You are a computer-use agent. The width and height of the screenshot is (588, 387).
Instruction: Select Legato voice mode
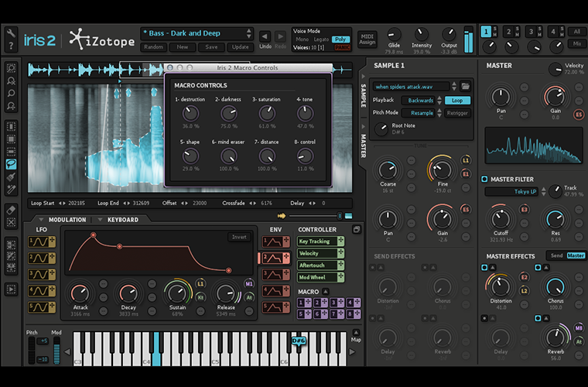pyautogui.click(x=321, y=39)
